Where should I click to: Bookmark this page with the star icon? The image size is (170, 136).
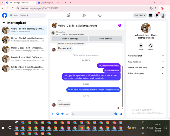click(x=156, y=8)
